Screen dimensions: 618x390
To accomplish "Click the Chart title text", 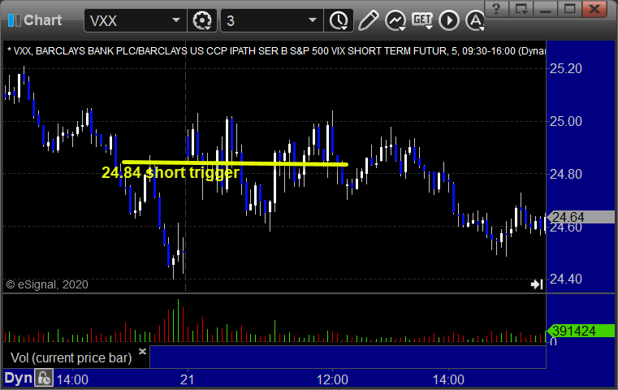I will tap(42, 20).
